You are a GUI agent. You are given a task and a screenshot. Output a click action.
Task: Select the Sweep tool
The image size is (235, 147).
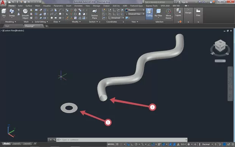(12, 13)
